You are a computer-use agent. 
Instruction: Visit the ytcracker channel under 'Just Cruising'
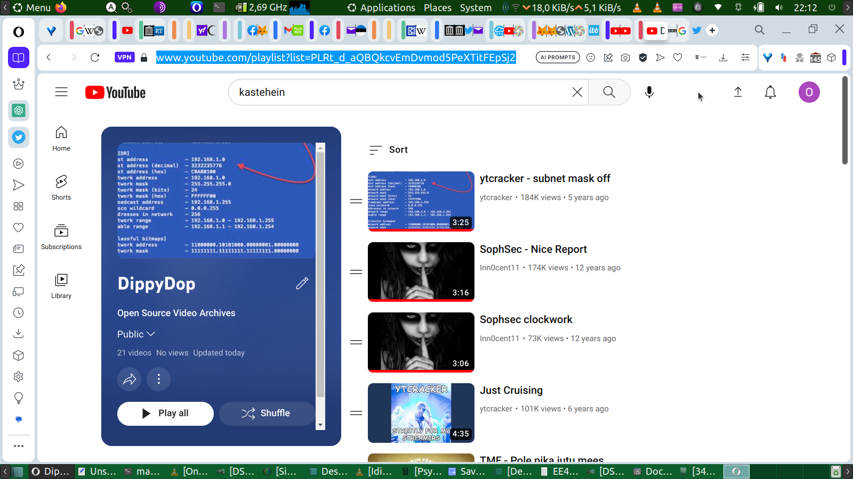click(496, 409)
